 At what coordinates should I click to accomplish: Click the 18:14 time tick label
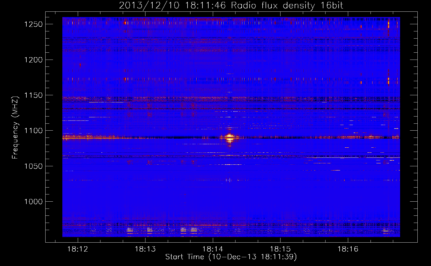click(213, 249)
